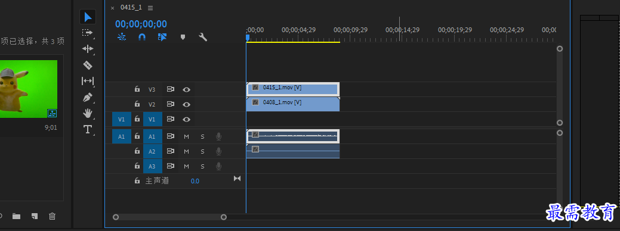Open 0415_1 sequence panel menu
The width and height of the screenshot is (620, 231).
(x=150, y=8)
